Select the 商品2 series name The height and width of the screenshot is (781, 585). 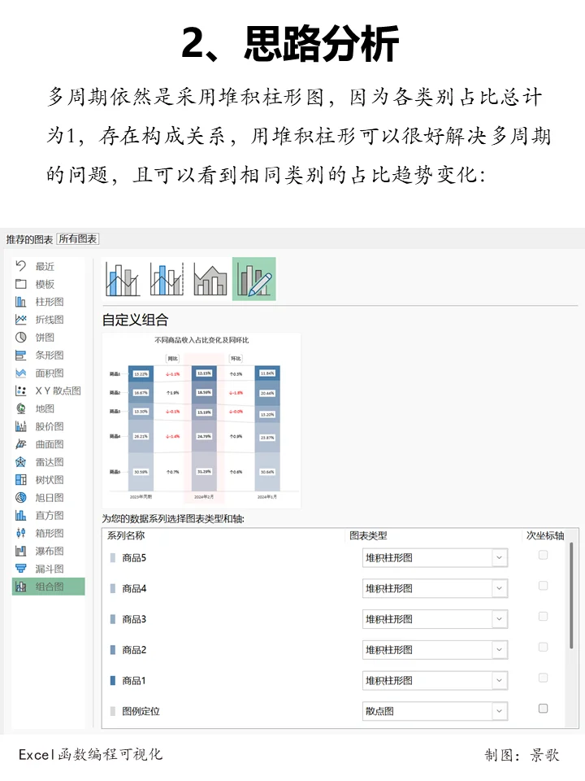point(134,650)
